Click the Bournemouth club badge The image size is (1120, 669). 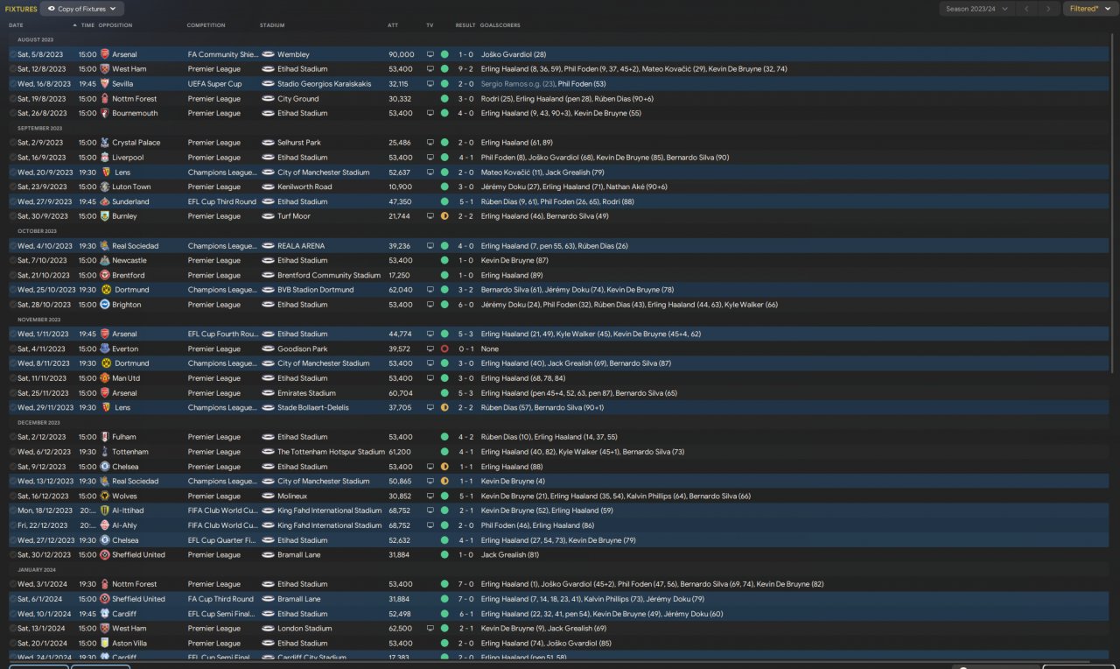click(x=105, y=113)
